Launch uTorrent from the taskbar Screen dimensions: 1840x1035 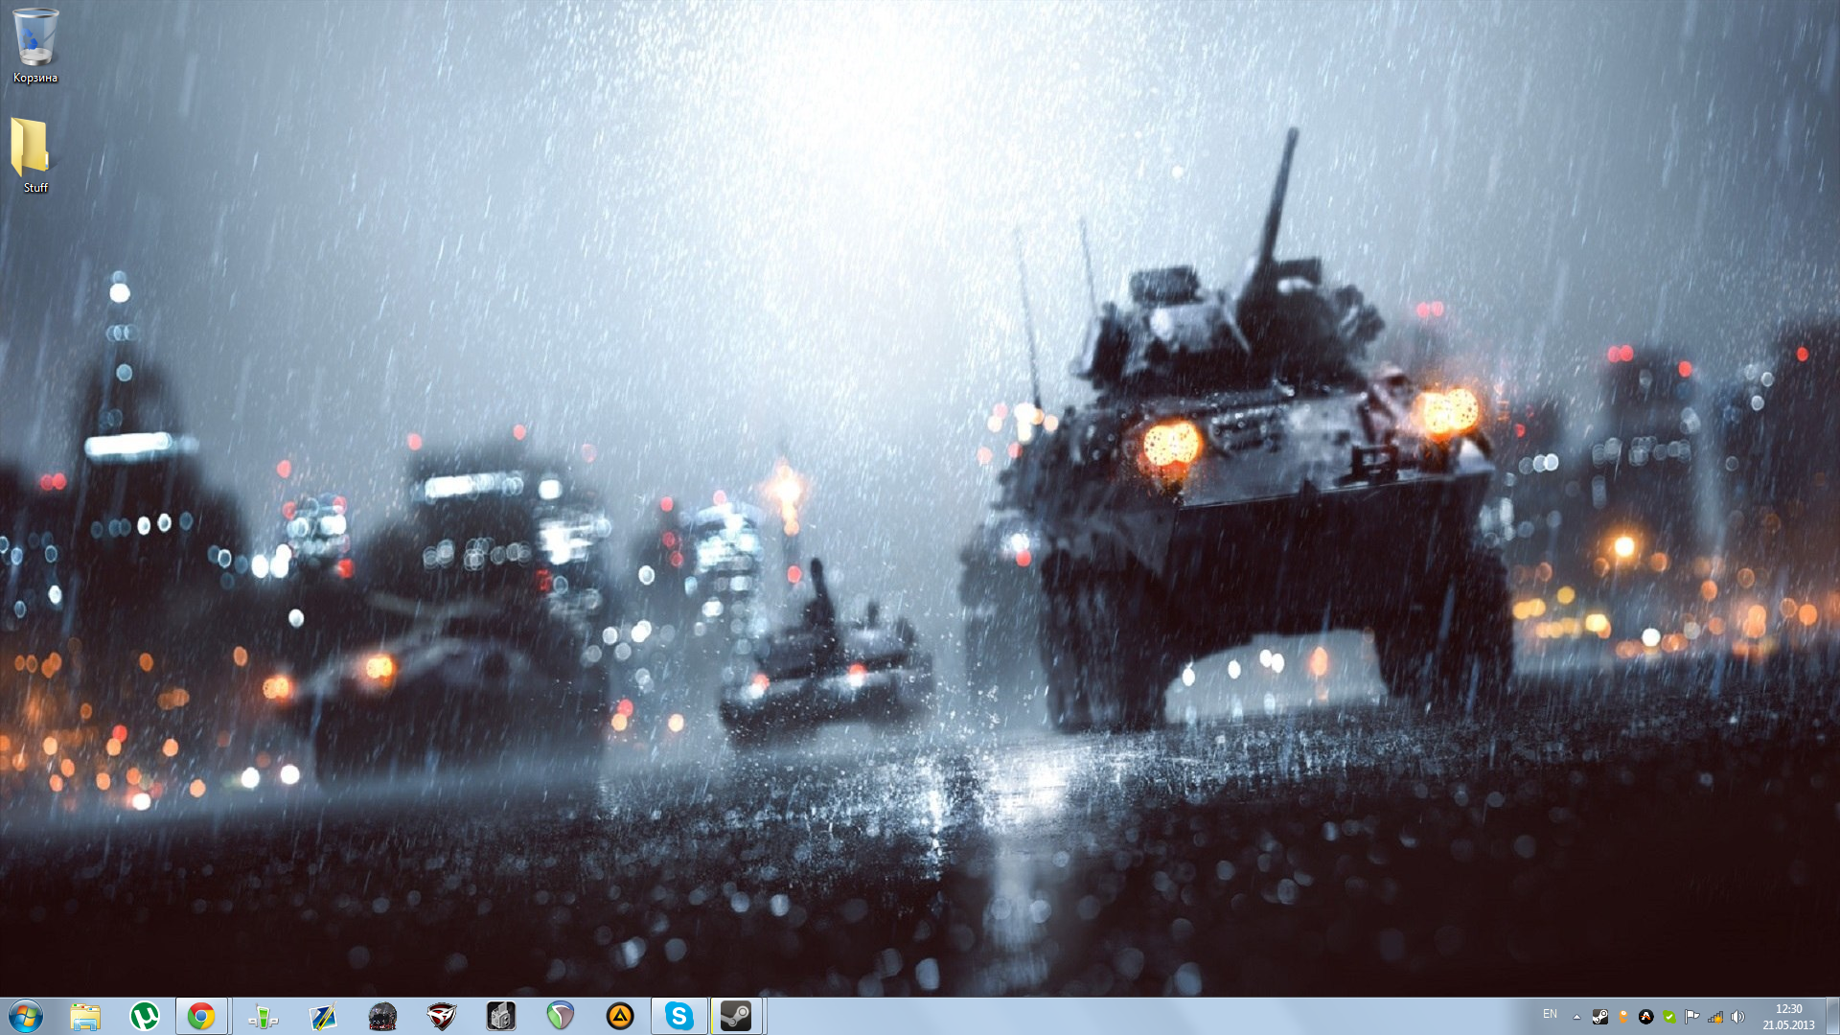[144, 1016]
